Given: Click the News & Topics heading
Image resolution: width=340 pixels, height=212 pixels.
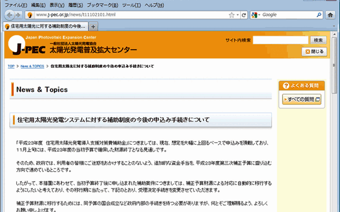Looking at the screenshot, I should pyautogui.click(x=42, y=90).
